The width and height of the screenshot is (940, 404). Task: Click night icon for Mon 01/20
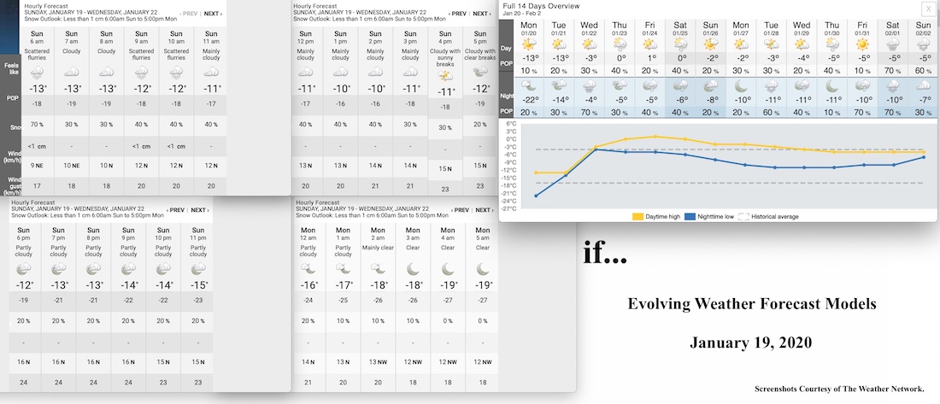tap(529, 85)
